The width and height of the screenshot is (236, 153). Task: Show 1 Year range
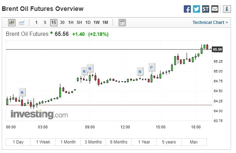[x=144, y=142]
